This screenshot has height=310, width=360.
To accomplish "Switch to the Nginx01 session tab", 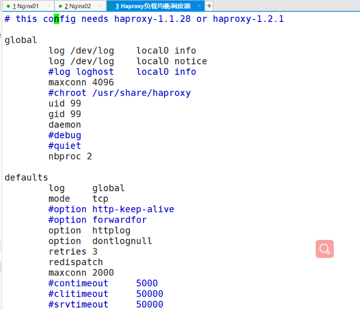I will click(28, 6).
